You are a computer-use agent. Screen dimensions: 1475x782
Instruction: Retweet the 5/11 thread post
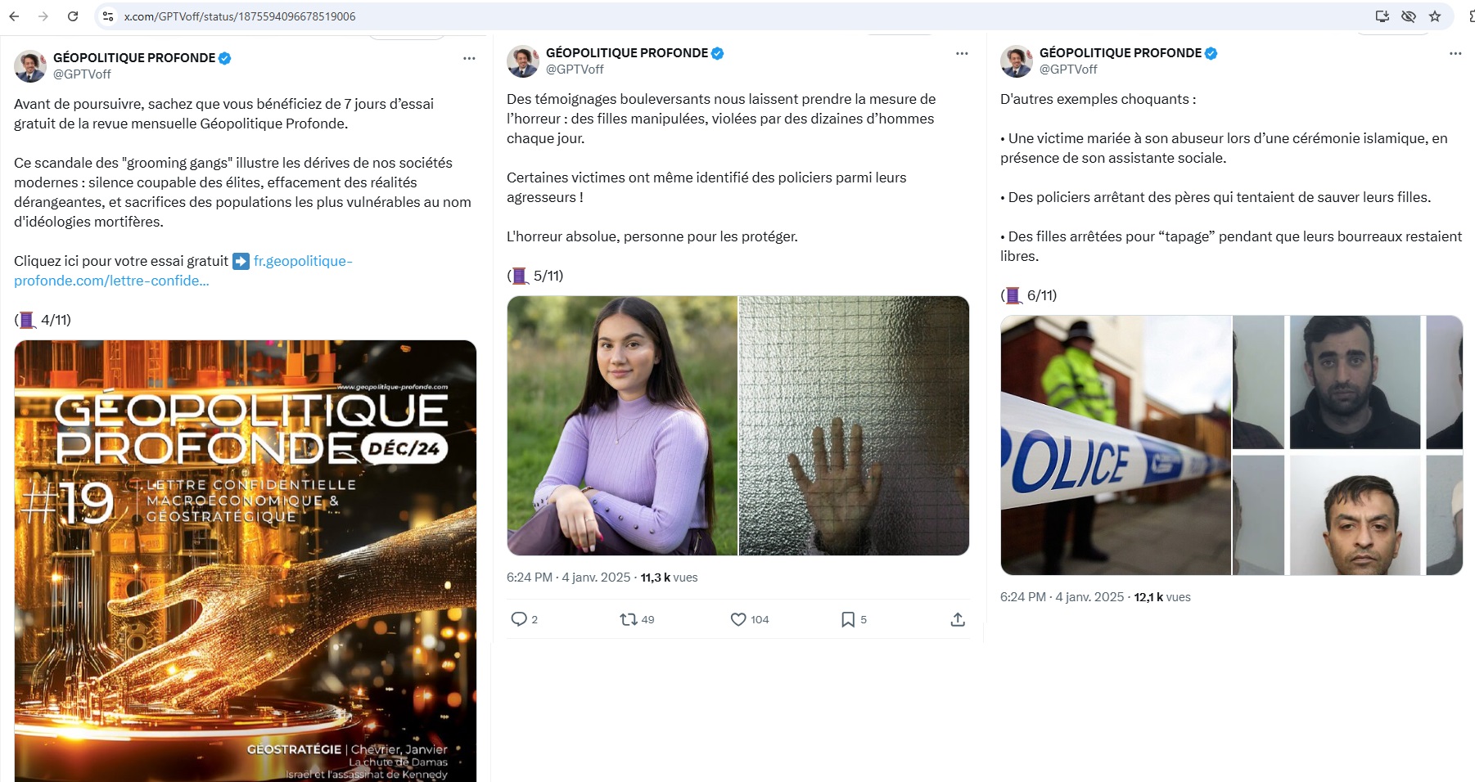tap(629, 619)
